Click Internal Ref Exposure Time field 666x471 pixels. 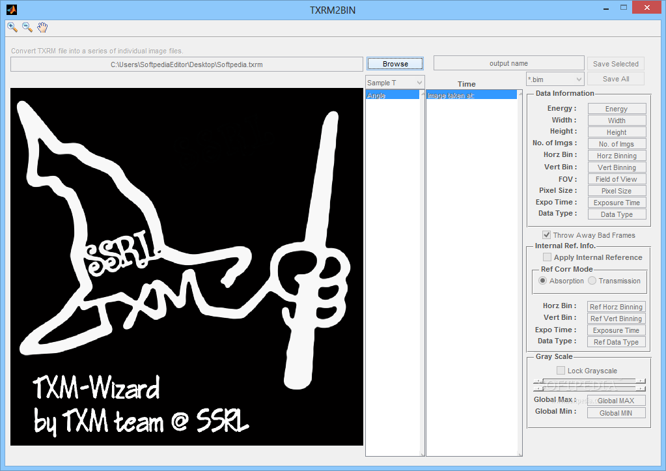coord(616,330)
